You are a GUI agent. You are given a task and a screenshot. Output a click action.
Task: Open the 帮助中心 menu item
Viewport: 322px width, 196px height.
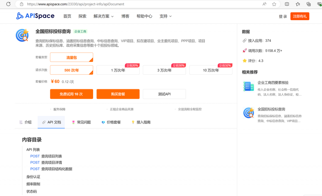[144, 16]
